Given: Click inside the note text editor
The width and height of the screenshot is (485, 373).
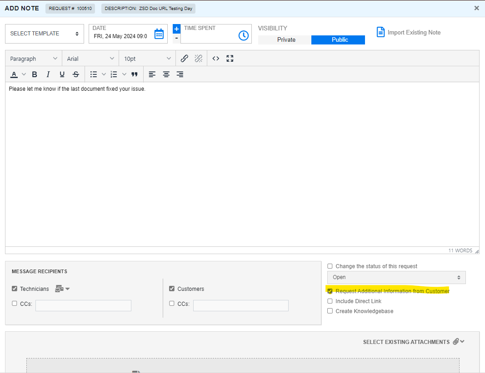Looking at the screenshot, I should click(242, 164).
